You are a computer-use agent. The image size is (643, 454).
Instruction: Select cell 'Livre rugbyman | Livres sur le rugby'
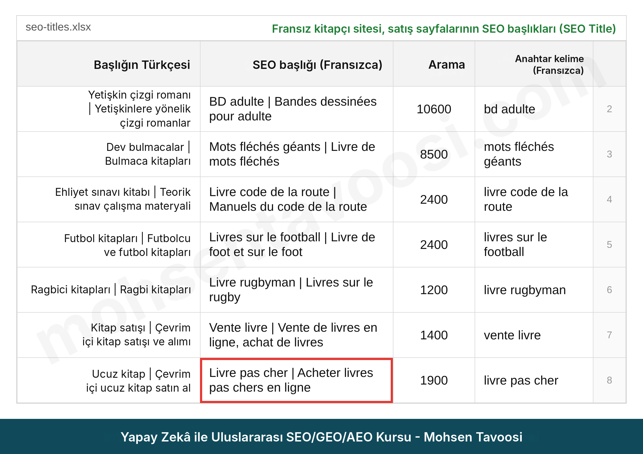pyautogui.click(x=297, y=290)
